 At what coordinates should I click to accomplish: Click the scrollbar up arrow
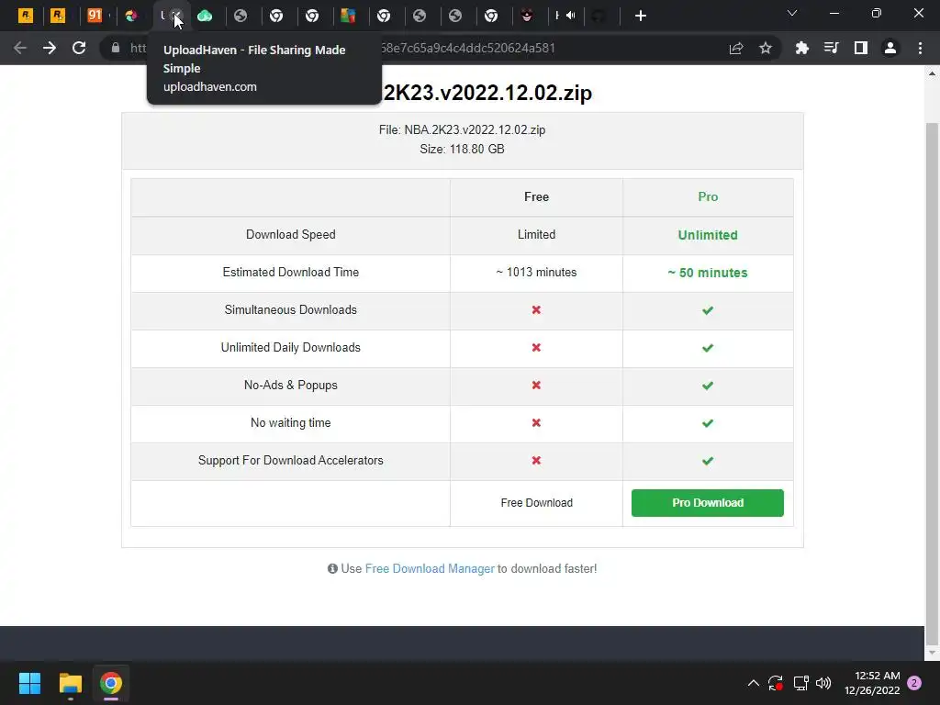932,73
